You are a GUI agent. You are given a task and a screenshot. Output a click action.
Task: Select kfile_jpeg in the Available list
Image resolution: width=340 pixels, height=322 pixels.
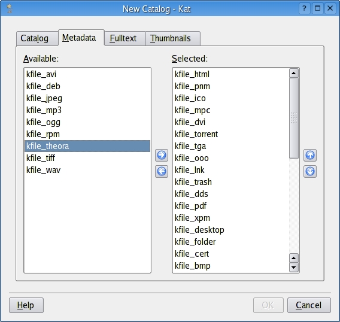pyautogui.click(x=87, y=98)
